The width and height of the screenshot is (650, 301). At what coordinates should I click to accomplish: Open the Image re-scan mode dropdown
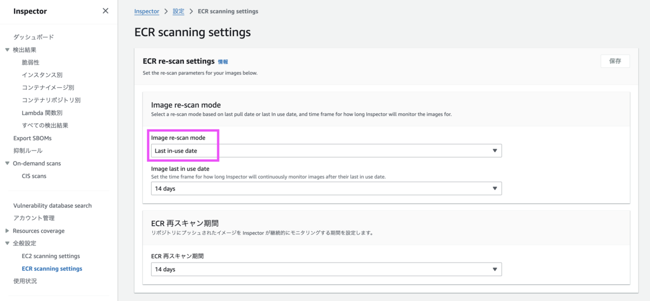click(x=327, y=150)
